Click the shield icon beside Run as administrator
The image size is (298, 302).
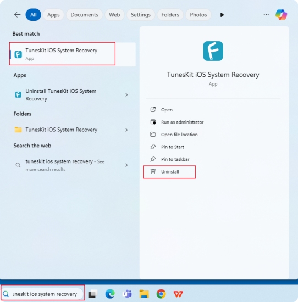[x=153, y=122]
